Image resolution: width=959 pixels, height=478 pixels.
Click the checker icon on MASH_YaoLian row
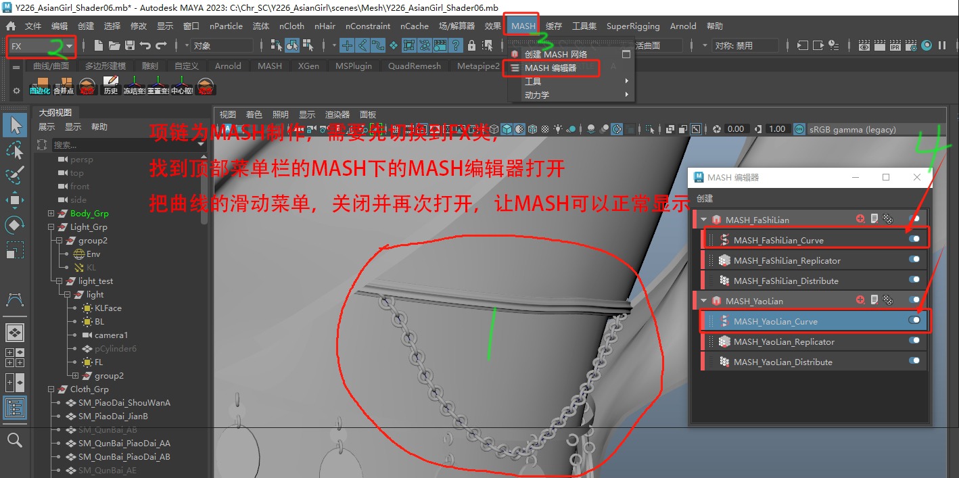[x=887, y=300]
